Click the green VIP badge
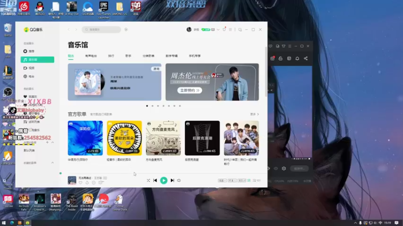The width and height of the screenshot is (403, 226). pos(206,30)
